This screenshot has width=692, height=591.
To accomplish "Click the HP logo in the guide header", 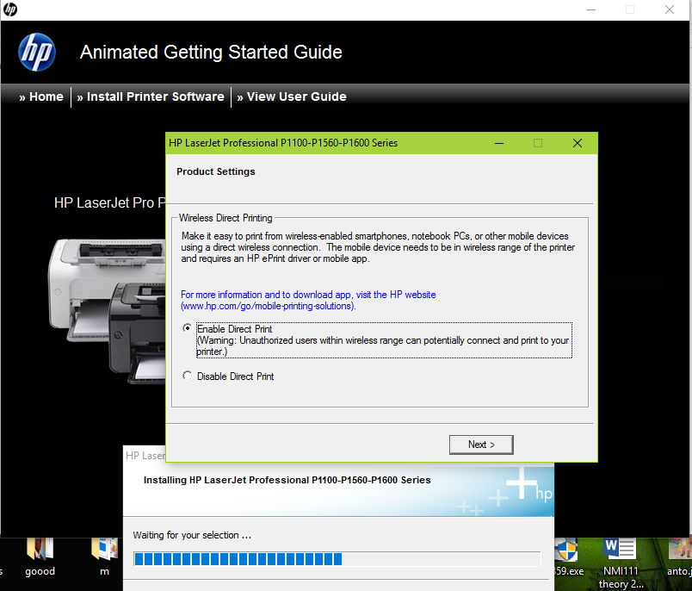I will [37, 52].
